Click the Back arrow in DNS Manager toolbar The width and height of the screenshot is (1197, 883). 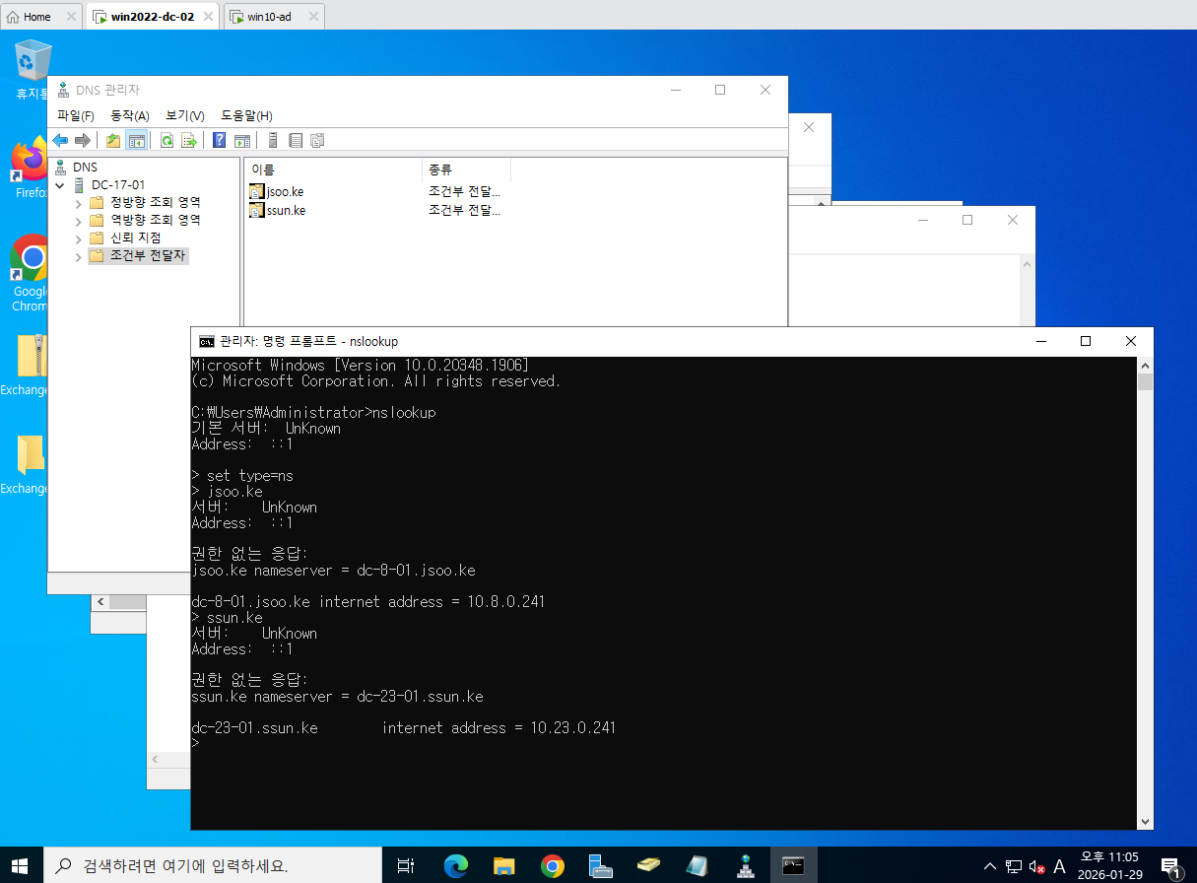point(61,141)
